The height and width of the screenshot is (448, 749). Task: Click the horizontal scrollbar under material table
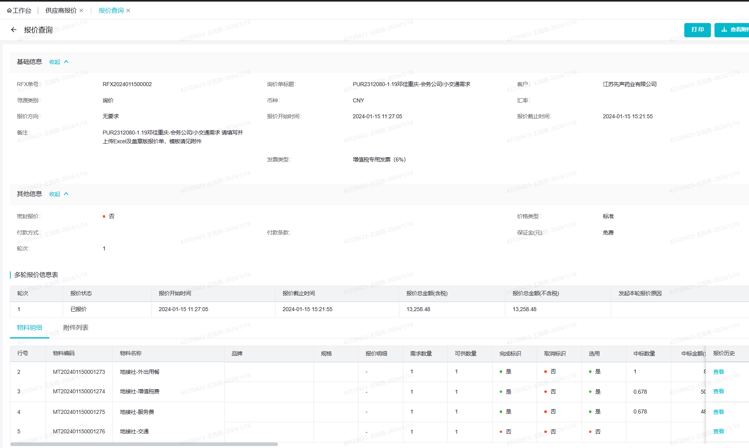[x=144, y=444]
